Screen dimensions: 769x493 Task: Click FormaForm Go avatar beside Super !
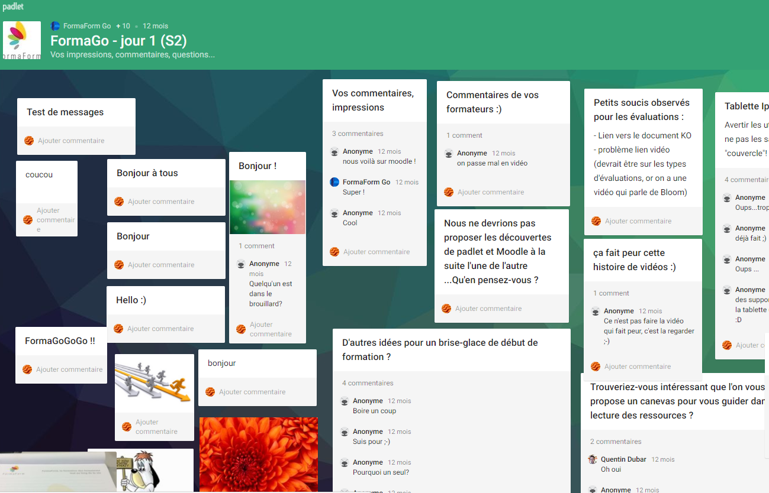click(334, 182)
